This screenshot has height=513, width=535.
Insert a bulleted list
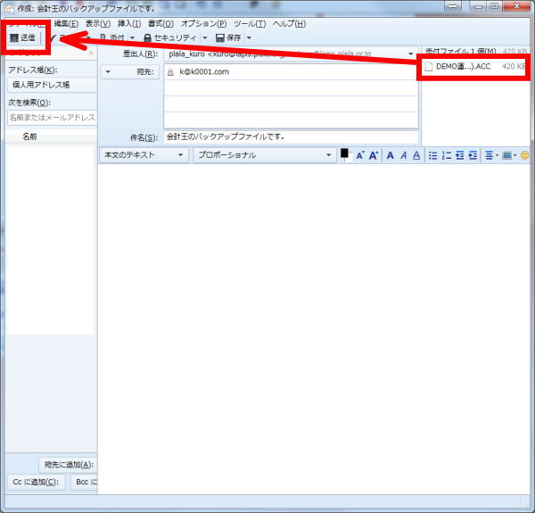click(x=432, y=155)
